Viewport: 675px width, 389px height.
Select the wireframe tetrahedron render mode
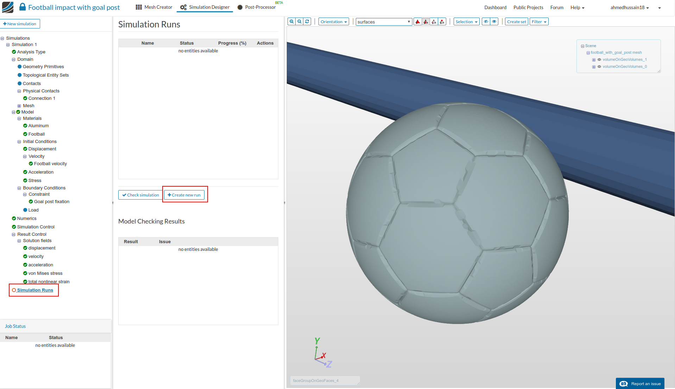pos(434,22)
